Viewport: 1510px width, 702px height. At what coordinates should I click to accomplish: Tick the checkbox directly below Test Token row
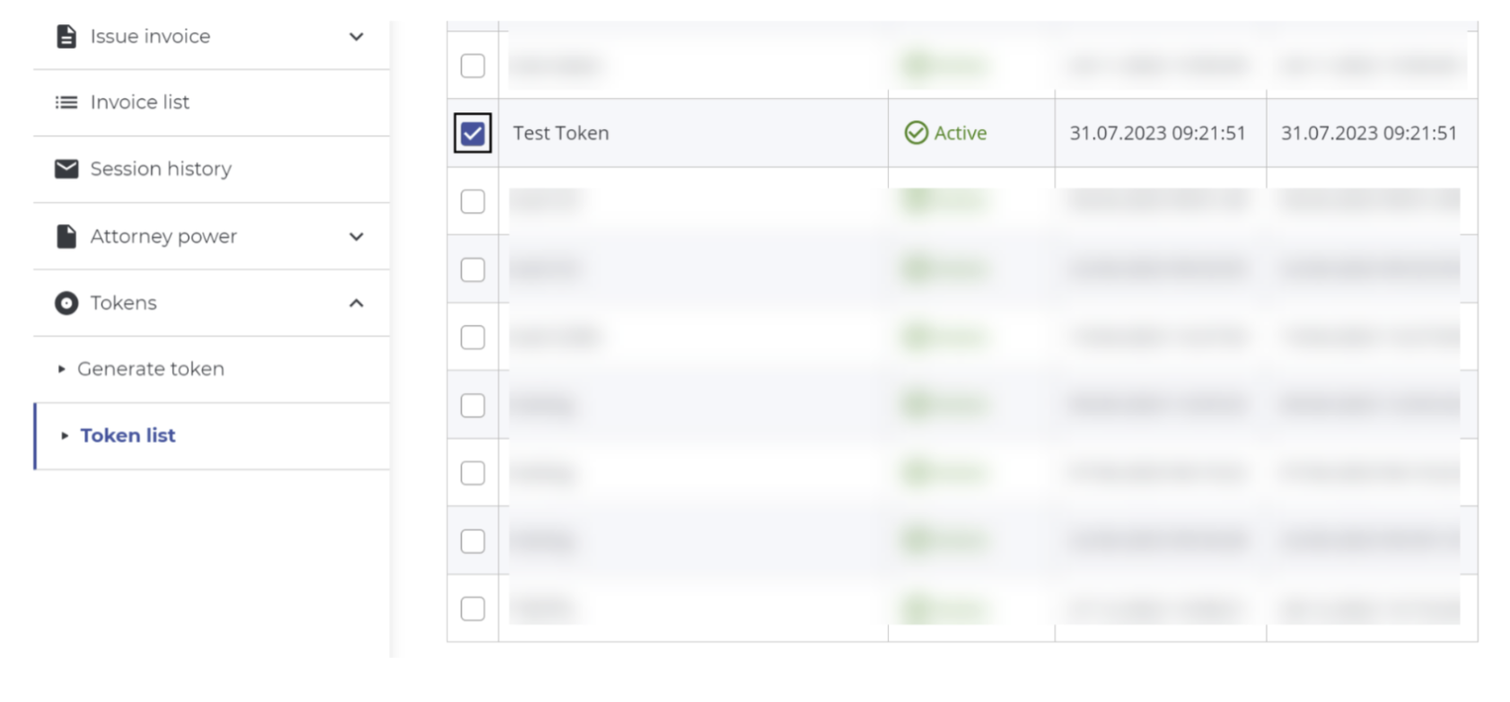coord(472,202)
